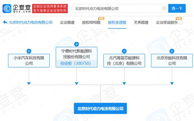194x121 pixels.
Task: Expand plus node above 宁德时代新能源科技
Action: 76,44
